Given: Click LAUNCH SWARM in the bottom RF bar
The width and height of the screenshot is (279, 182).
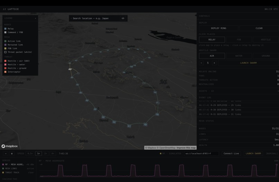Looking at the screenshot, I should [x=253, y=154].
